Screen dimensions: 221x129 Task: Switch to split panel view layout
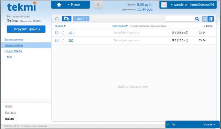coord(211,19)
